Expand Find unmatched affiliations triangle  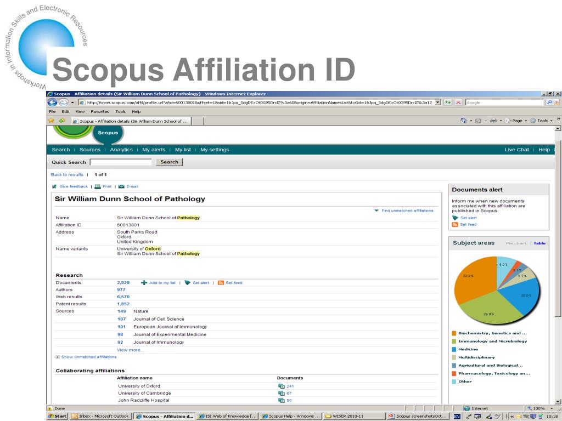click(x=376, y=210)
